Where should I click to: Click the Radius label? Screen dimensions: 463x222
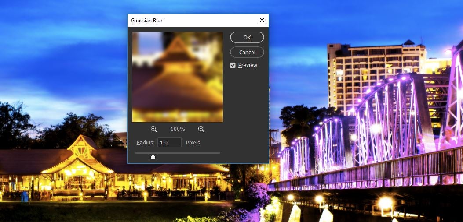pyautogui.click(x=146, y=143)
